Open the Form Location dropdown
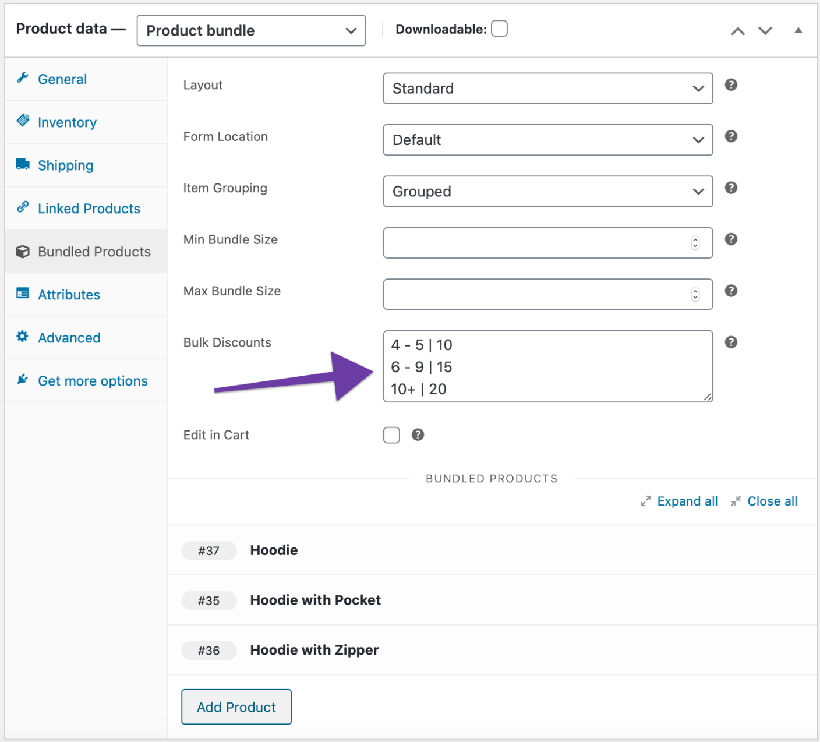 tap(548, 140)
